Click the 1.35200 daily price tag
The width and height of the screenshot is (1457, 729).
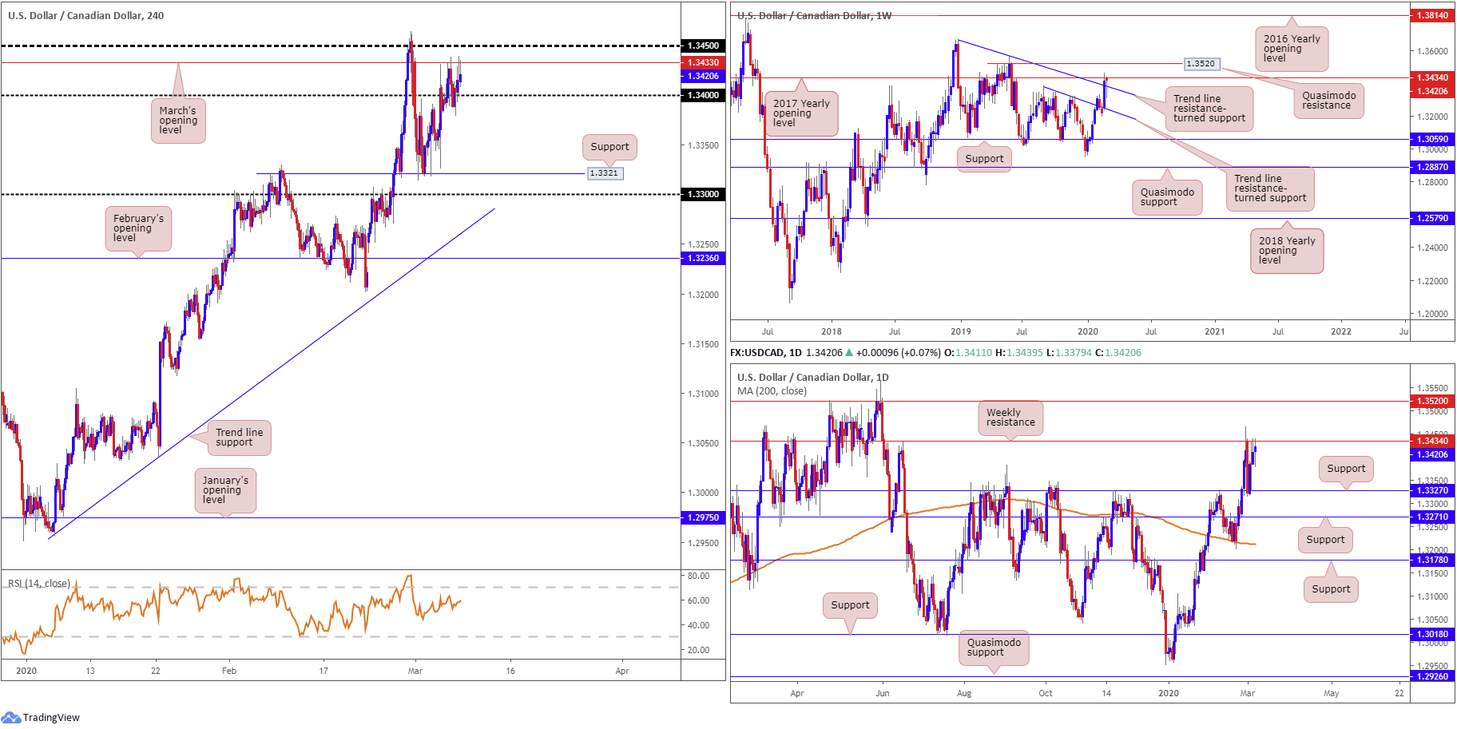point(1432,401)
